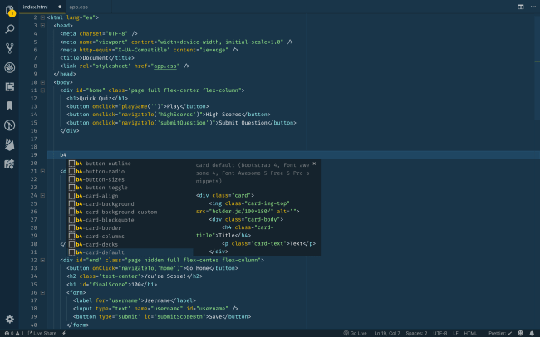
Task: Select the index.html tab
Action: point(36,6)
